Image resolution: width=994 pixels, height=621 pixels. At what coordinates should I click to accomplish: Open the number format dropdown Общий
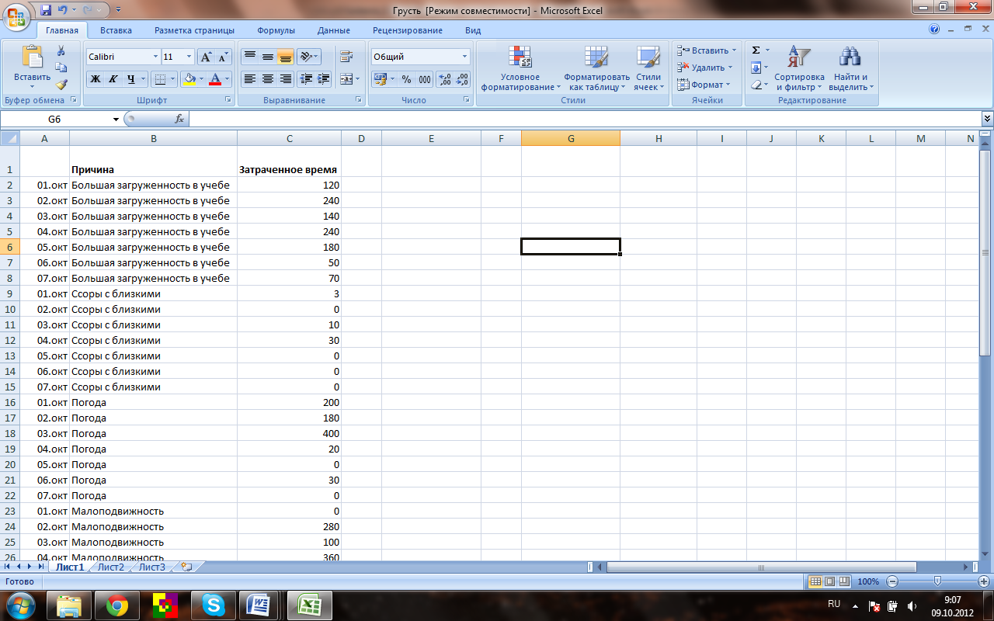point(465,57)
